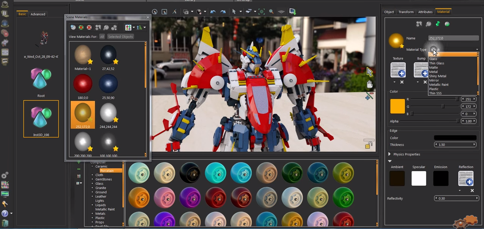This screenshot has height=229, width=484.
Task: Click the ground plane grid icon
Action: pyautogui.click(x=282, y=12)
